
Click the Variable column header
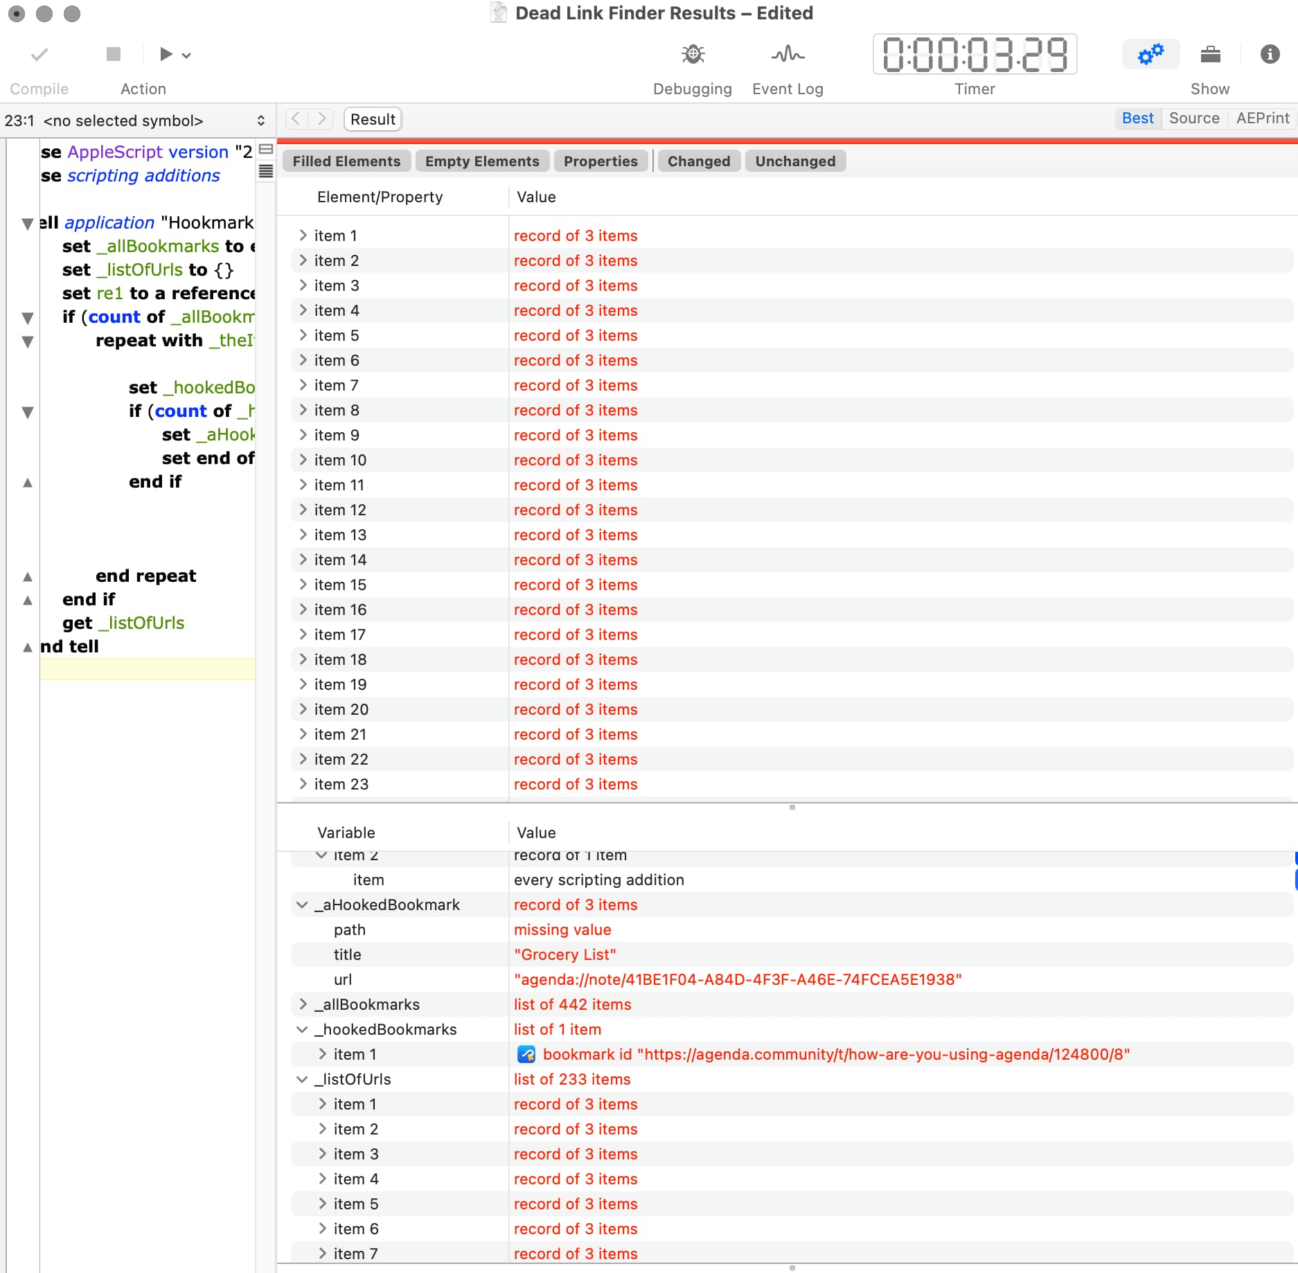click(346, 833)
